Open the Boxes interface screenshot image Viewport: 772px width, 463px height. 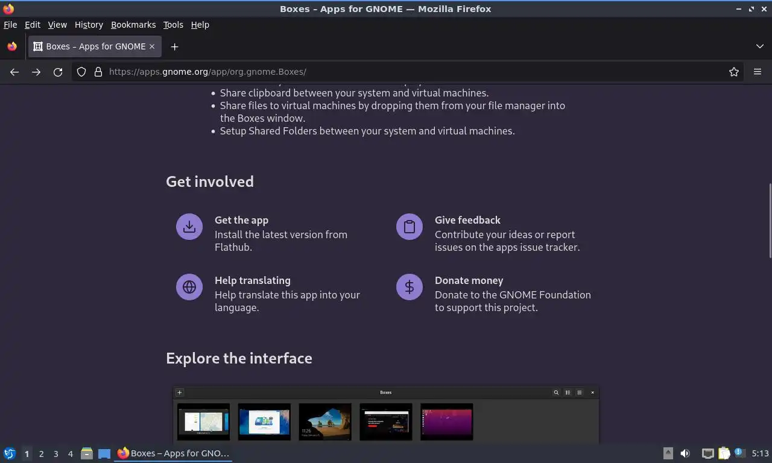(x=386, y=415)
